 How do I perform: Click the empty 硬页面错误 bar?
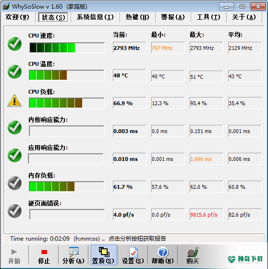coord(67,214)
